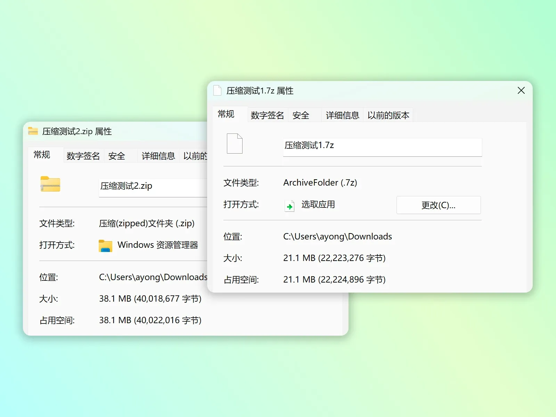Open 以前的版本 tab in 7z properties window
556x417 pixels.
click(389, 115)
